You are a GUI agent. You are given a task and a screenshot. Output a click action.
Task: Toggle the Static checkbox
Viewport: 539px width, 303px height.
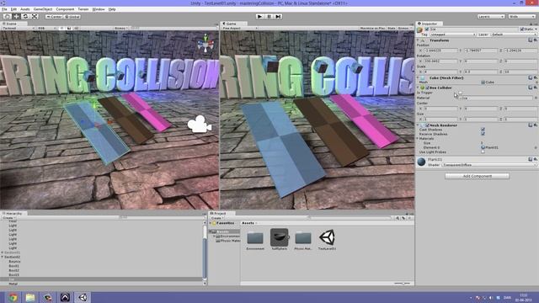click(522, 29)
